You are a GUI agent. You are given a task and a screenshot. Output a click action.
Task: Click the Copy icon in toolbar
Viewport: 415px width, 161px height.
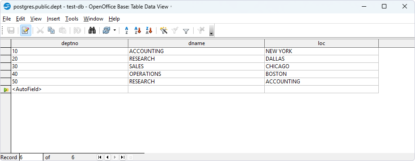tap(51, 30)
